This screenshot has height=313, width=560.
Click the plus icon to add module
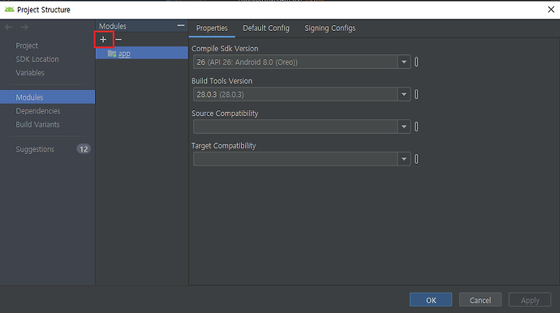(103, 40)
